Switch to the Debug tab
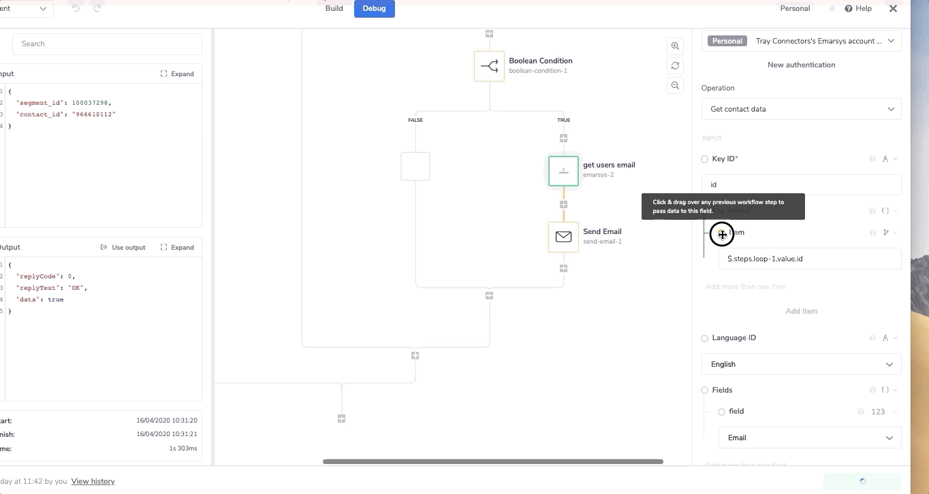Screen dimensions: 929x494 click(374, 9)
